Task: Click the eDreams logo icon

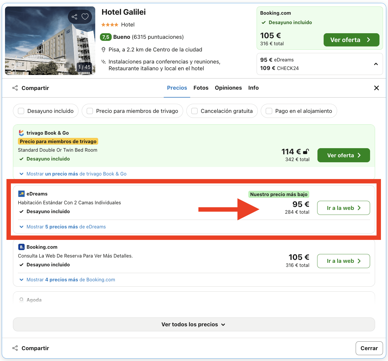Action: pyautogui.click(x=21, y=194)
